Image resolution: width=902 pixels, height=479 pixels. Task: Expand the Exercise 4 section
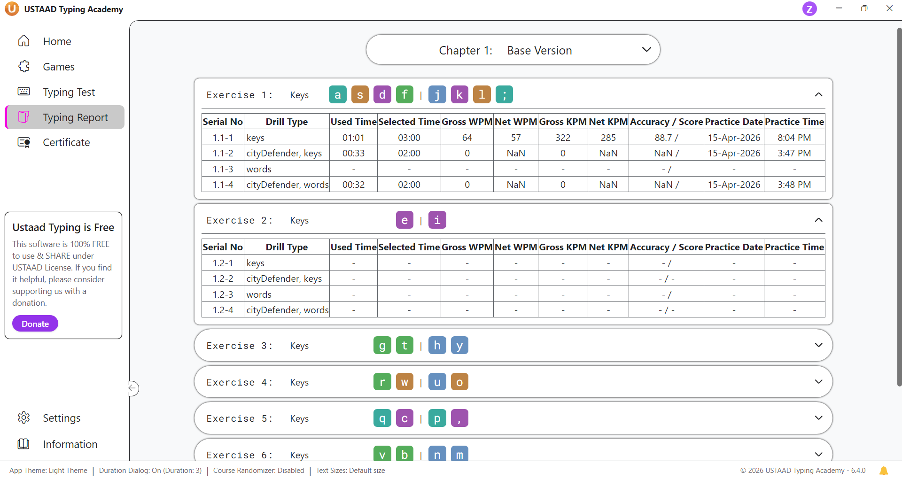[x=818, y=382]
